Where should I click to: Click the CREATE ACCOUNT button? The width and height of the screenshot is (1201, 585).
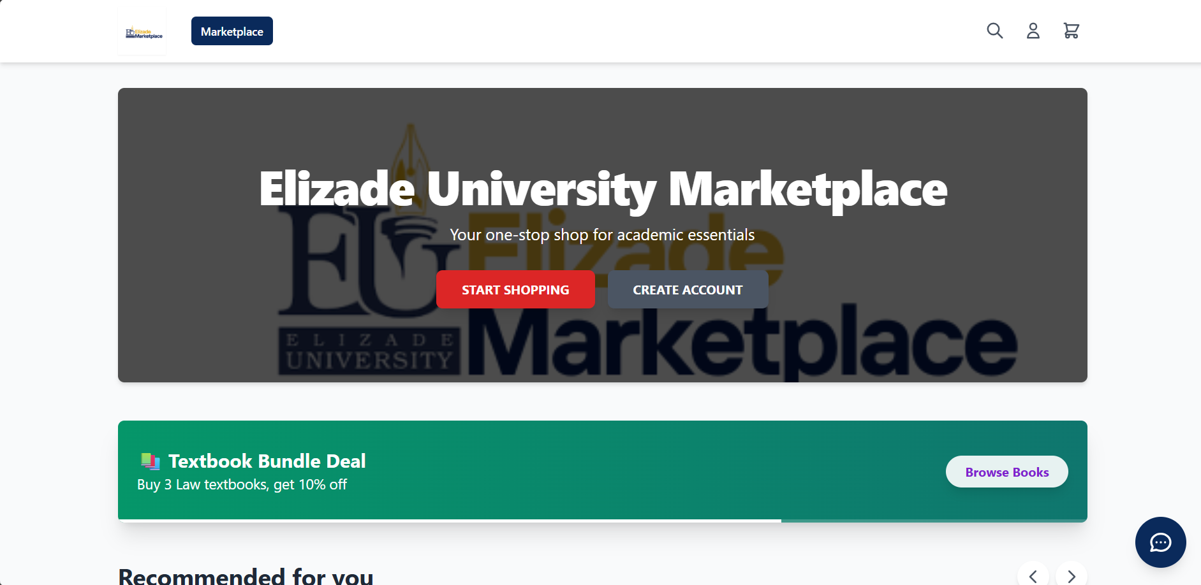[688, 289]
